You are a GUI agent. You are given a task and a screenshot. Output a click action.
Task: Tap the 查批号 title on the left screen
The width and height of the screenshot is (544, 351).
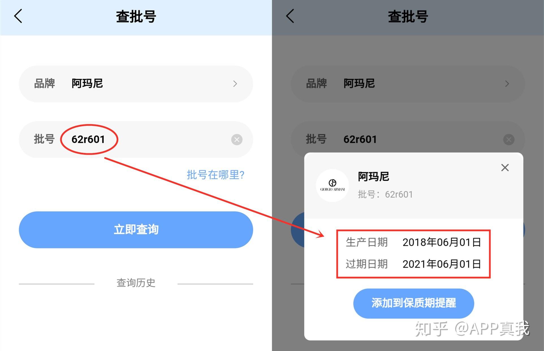pyautogui.click(x=136, y=16)
